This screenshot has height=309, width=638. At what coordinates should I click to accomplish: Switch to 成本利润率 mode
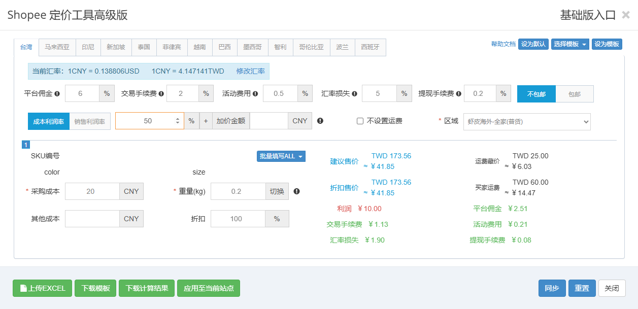click(48, 121)
